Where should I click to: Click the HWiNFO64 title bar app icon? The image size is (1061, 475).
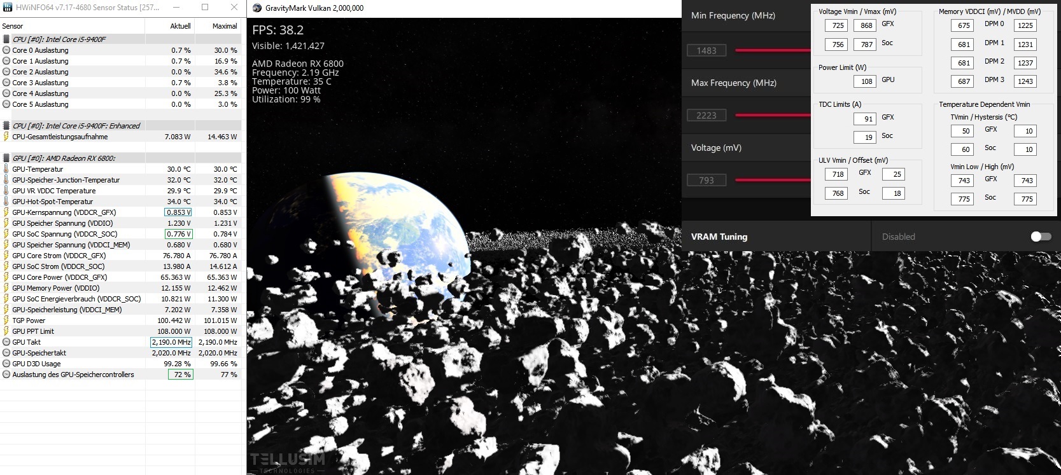(x=7, y=8)
